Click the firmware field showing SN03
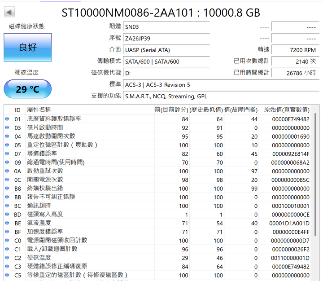323x281 pixels. (x=166, y=27)
